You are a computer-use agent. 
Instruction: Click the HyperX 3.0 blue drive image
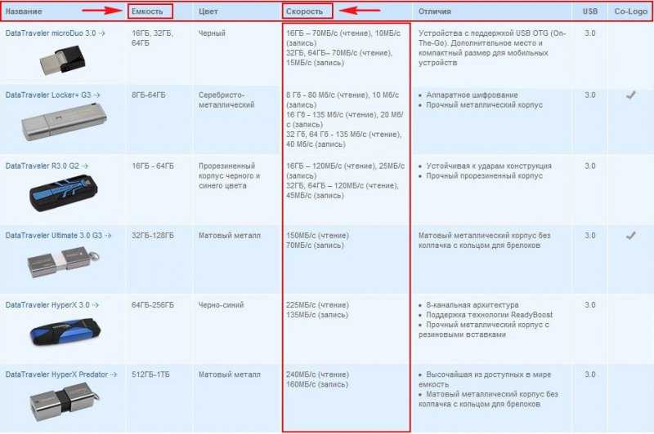tap(65, 332)
